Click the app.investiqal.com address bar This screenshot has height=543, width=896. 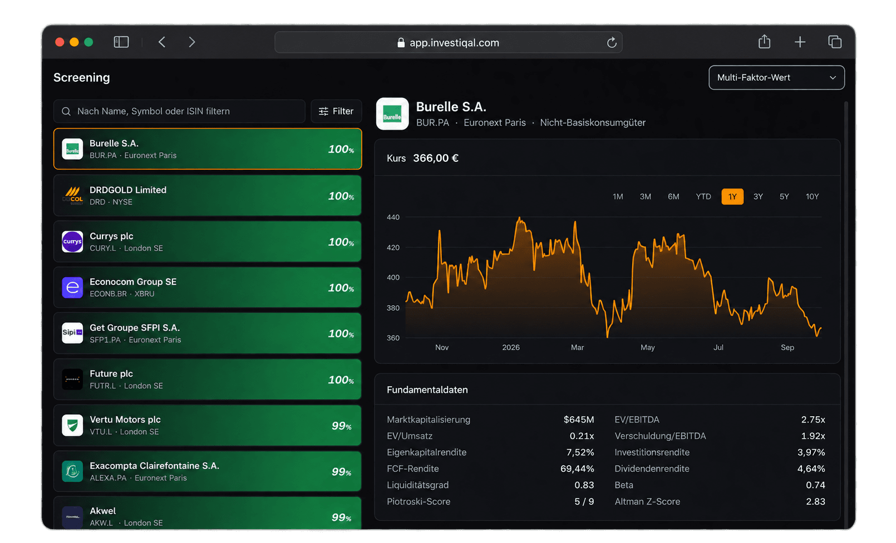point(449,43)
